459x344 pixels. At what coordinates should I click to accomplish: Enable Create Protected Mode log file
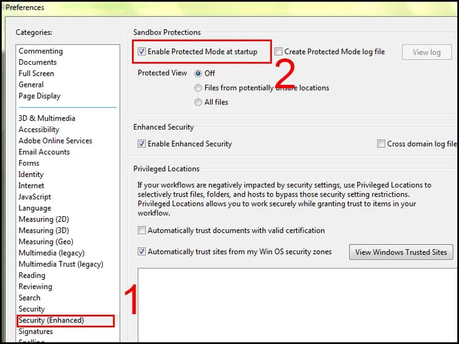(x=278, y=52)
